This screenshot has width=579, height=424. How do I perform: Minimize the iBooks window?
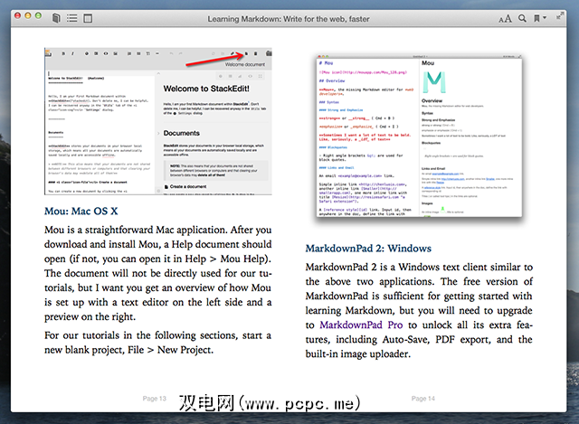pyautogui.click(x=28, y=15)
